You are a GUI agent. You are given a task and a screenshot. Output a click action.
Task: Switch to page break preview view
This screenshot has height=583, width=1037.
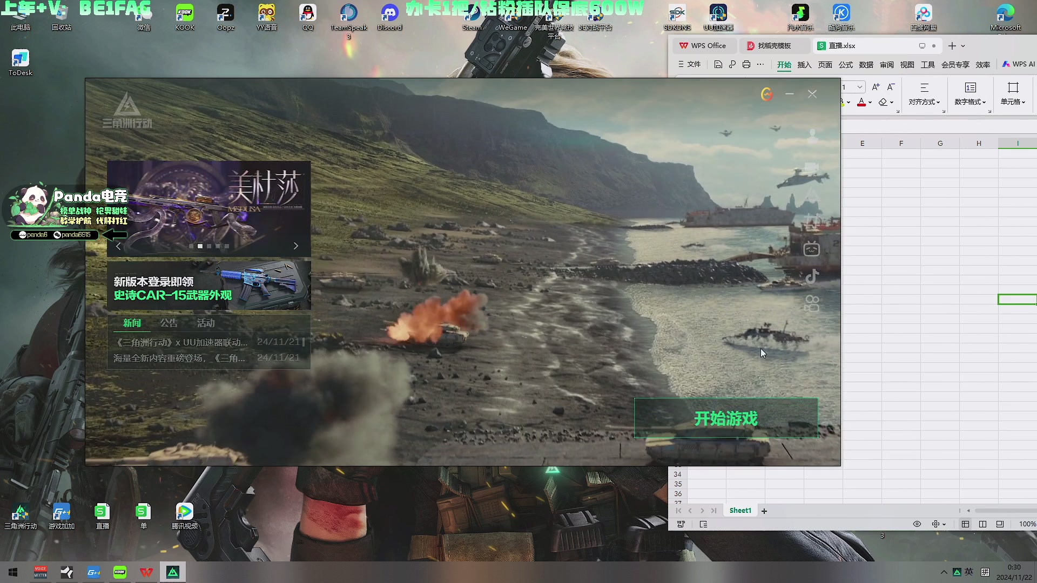[982, 524]
